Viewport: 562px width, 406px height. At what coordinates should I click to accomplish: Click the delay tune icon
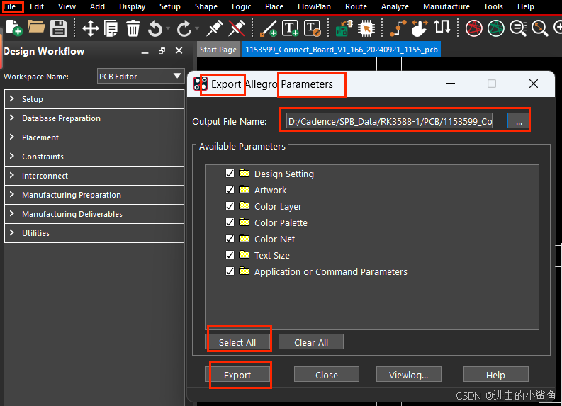[x=442, y=27]
